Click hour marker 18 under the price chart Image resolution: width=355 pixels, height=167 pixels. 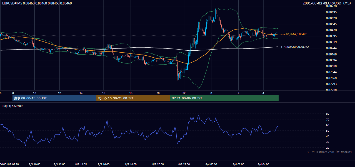click(131, 93)
